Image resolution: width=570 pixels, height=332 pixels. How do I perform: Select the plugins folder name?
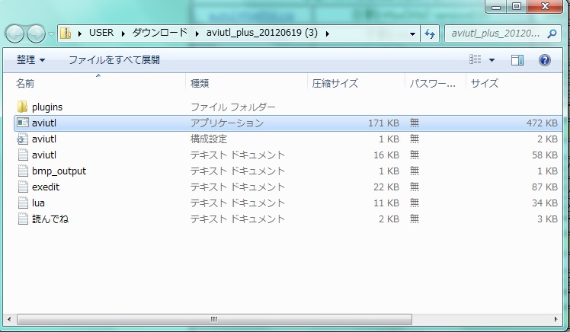pyautogui.click(x=47, y=107)
